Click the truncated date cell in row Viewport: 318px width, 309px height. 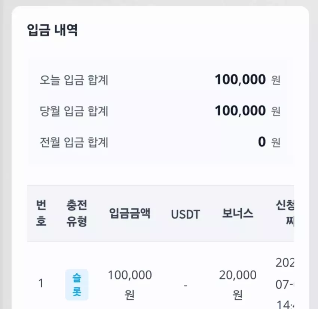pyautogui.click(x=285, y=284)
